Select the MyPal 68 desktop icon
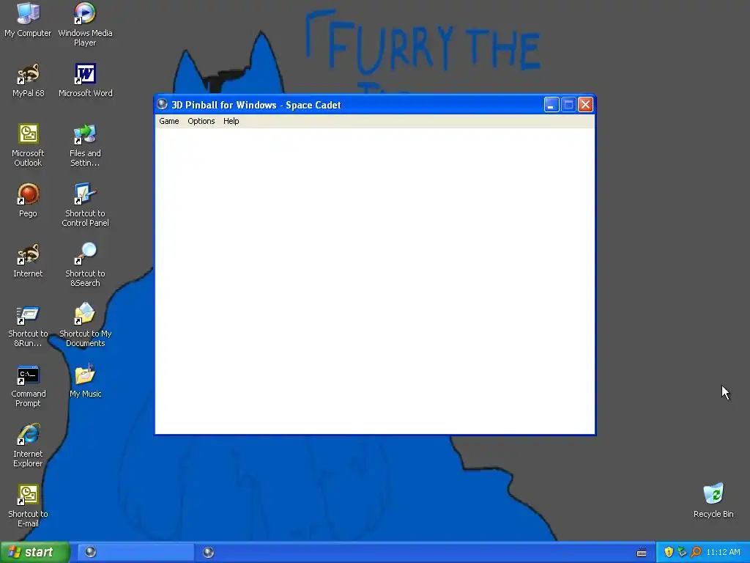Image resolution: width=750 pixels, height=563 pixels. click(28, 81)
